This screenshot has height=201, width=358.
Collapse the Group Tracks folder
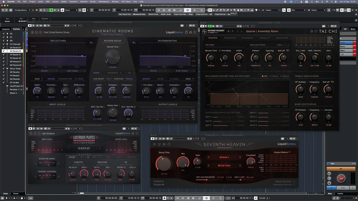point(8,69)
